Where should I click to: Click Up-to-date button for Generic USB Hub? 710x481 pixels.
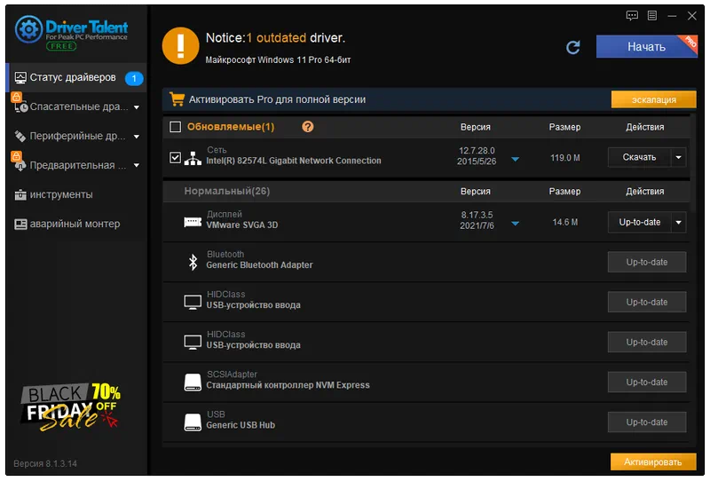647,422
